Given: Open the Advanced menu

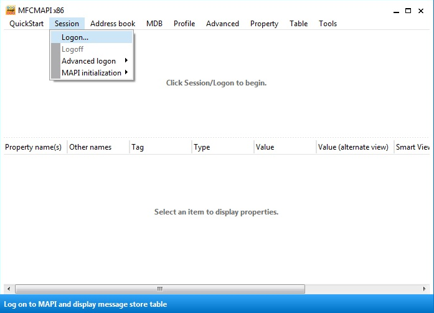Looking at the screenshot, I should coord(222,24).
